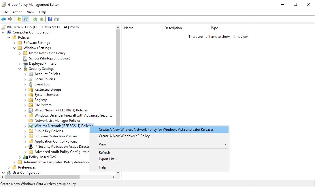Click the blue Help question mark icon
Image resolution: width=315 pixels, height=187 pixels.
(50, 19)
